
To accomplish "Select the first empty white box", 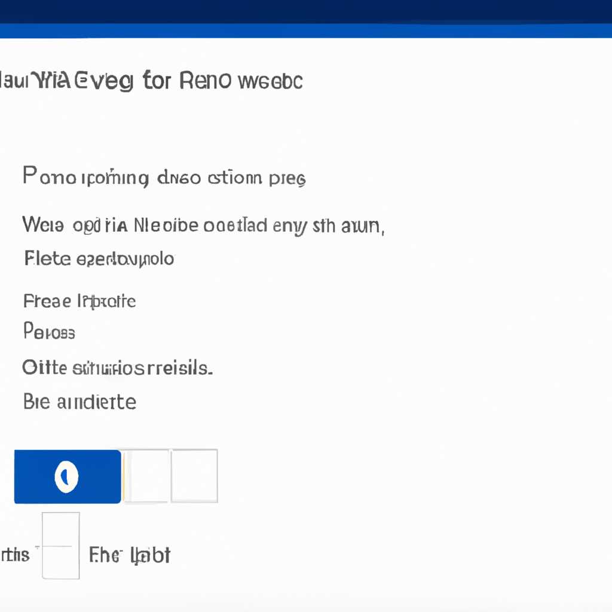I will tap(146, 476).
